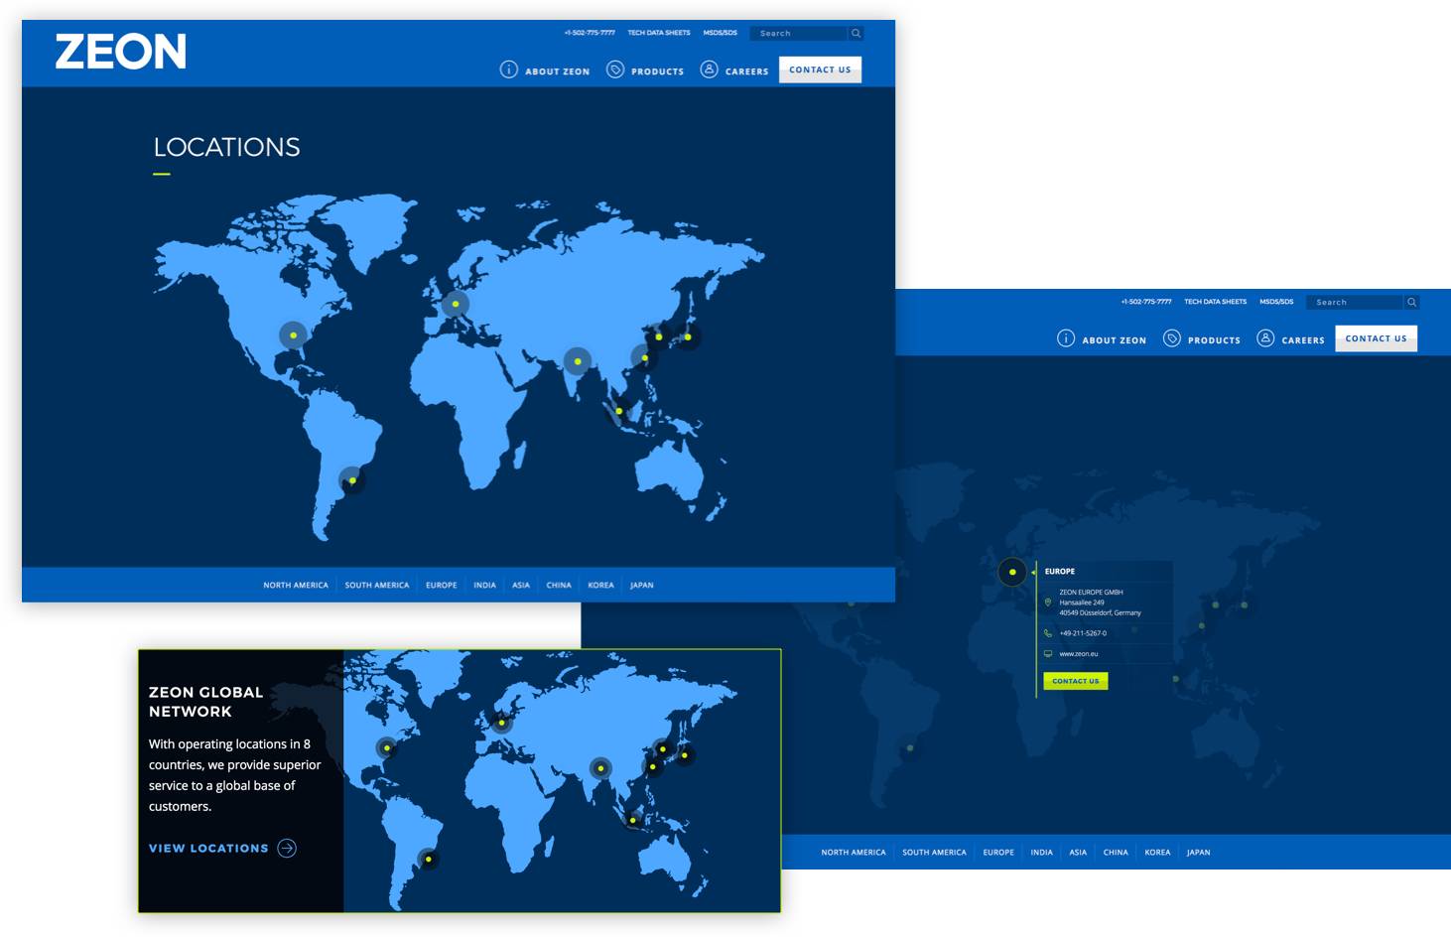Click the search magnifier icon on Europe detail page
1451x937 pixels.
coord(1411,302)
